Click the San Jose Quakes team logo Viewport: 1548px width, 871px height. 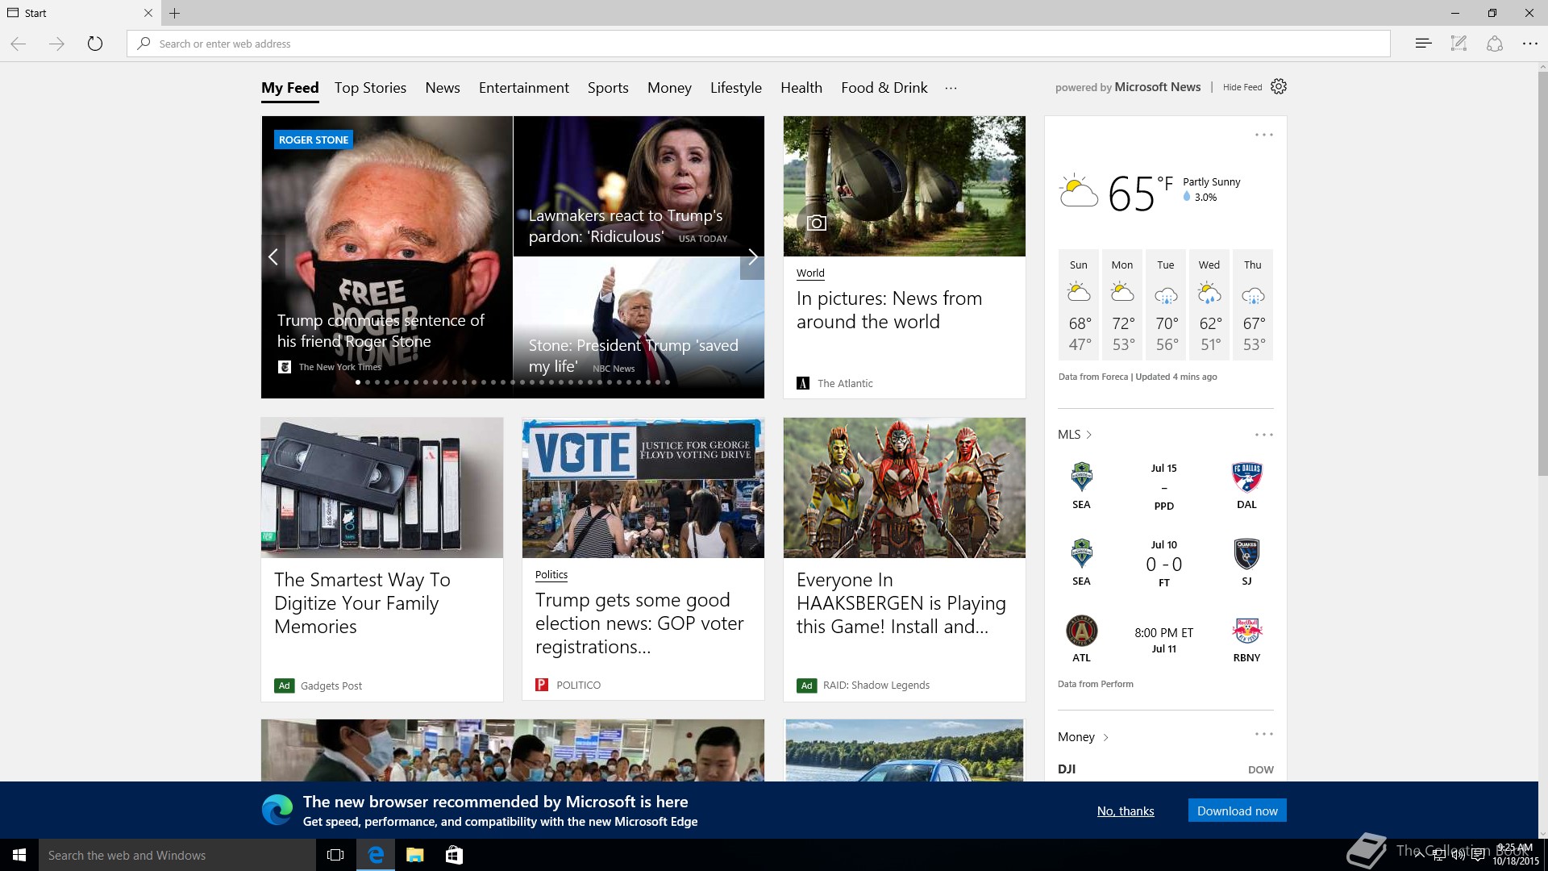tap(1246, 553)
